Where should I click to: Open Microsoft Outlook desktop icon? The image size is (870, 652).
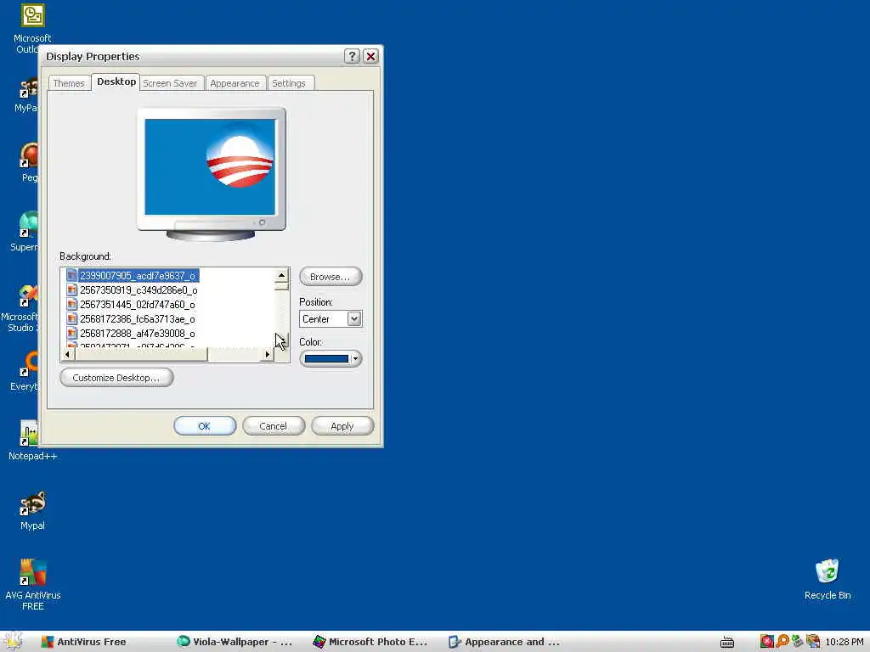click(x=32, y=15)
